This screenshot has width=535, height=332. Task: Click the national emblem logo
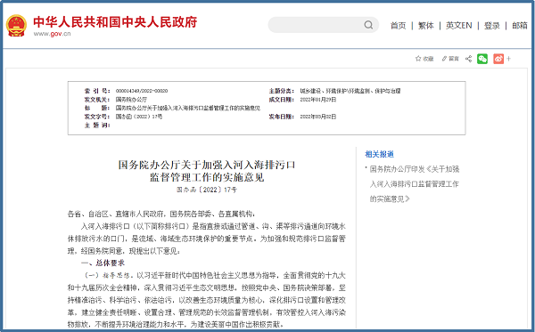[16, 26]
